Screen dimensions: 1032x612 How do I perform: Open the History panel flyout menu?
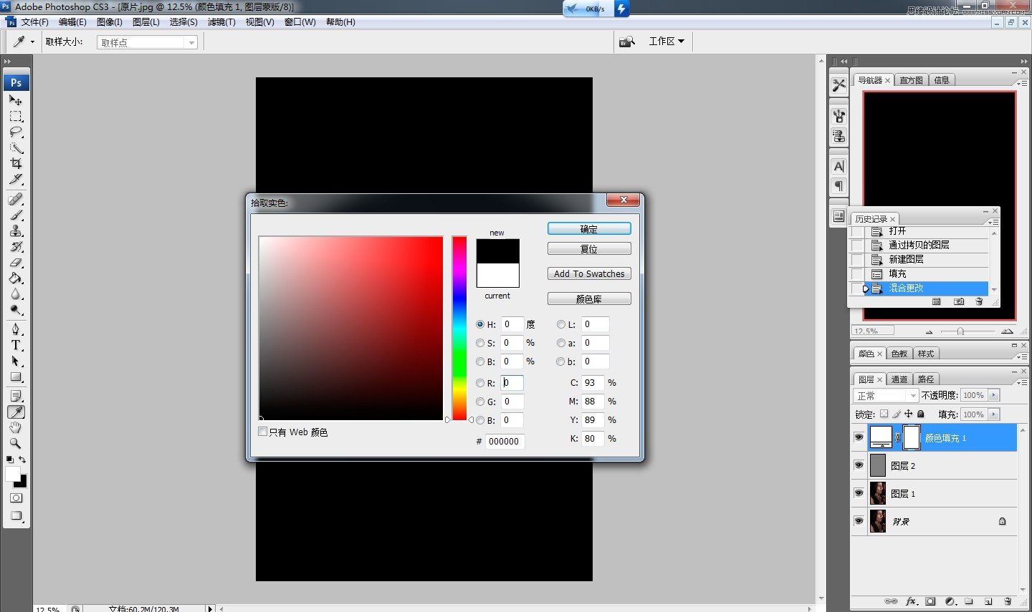[x=993, y=222]
